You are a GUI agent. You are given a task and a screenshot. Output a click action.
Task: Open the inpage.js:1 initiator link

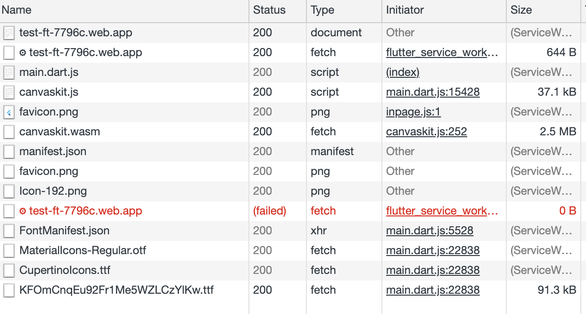tap(413, 112)
